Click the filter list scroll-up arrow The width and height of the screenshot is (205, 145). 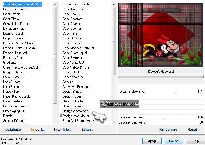pos(114,4)
